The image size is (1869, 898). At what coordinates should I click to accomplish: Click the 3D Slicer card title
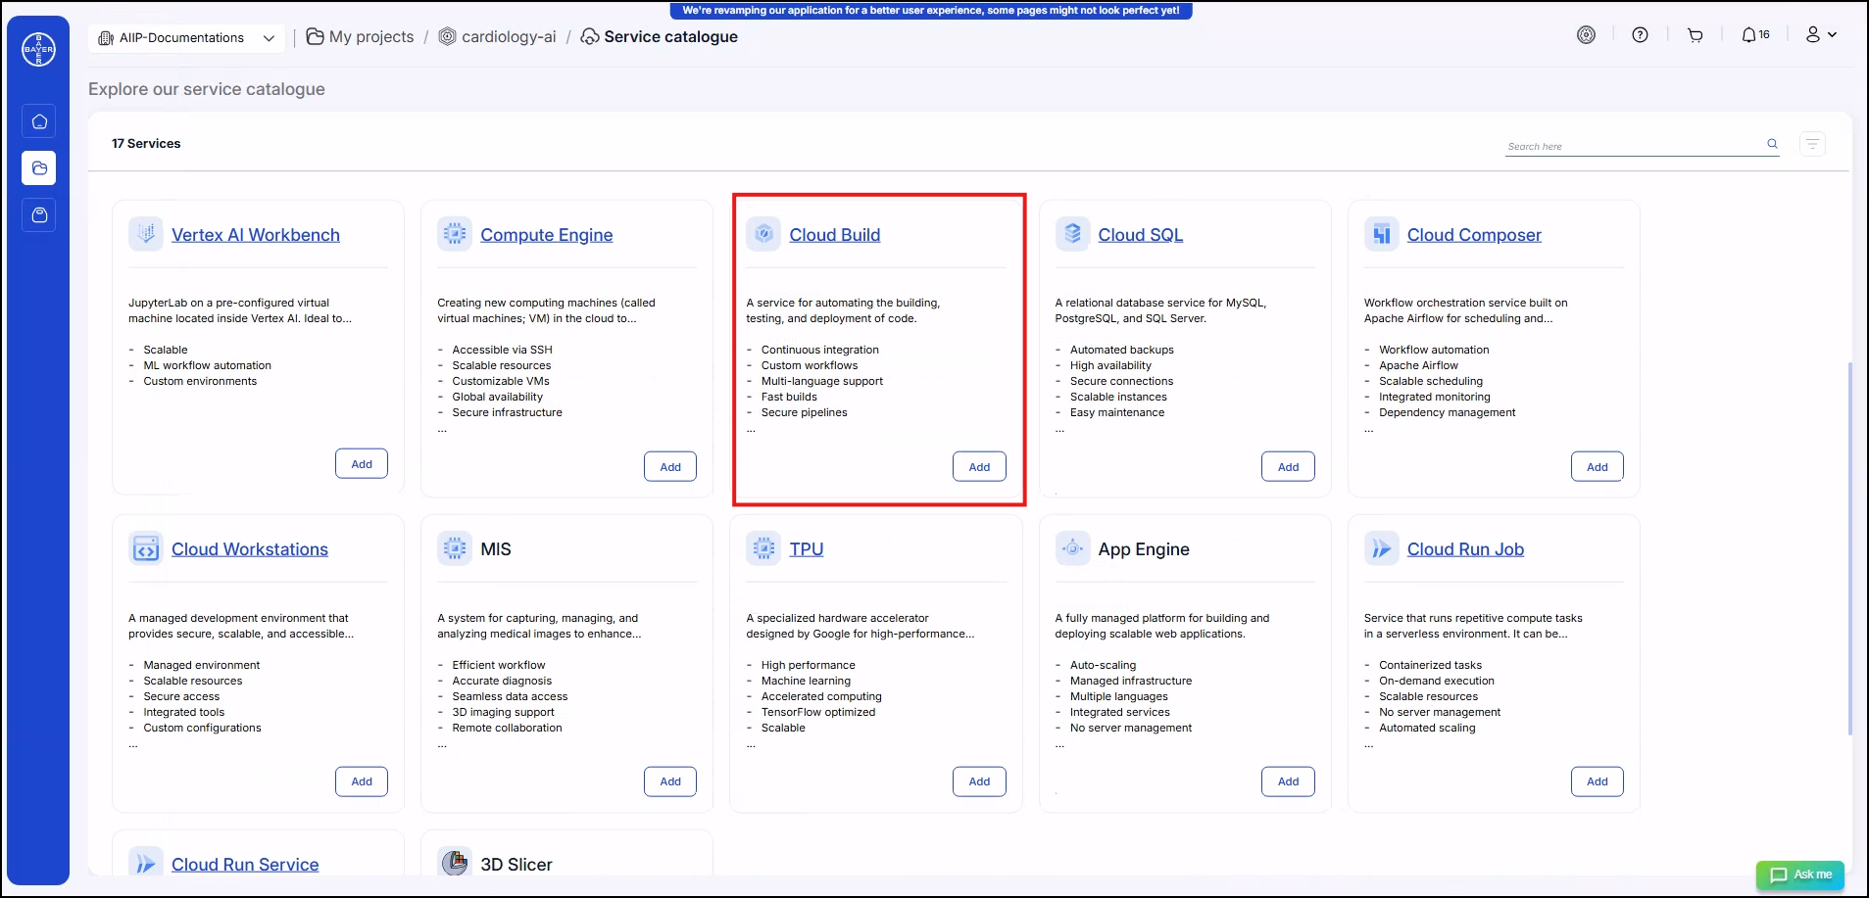coord(516,865)
